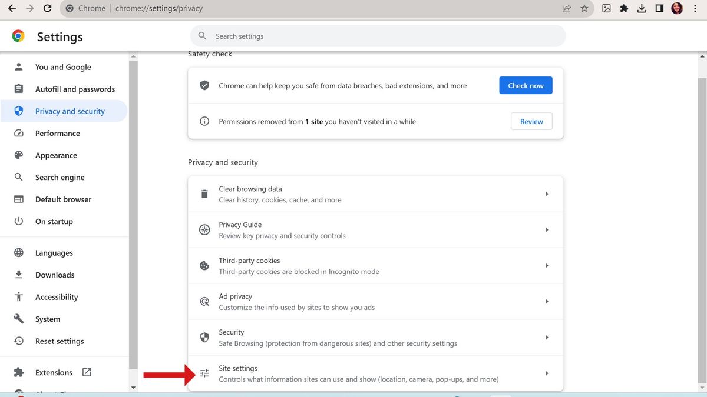
Task: Click the Site settings sliders icon
Action: point(204,373)
